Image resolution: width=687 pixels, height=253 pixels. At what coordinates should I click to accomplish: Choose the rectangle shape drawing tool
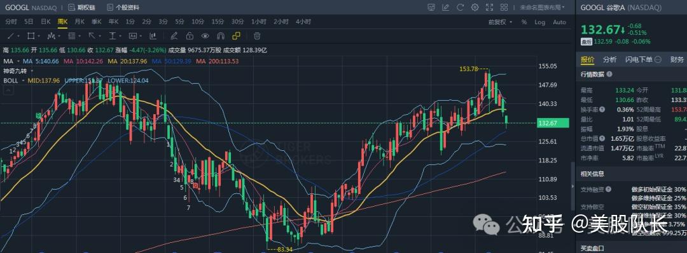(31, 36)
